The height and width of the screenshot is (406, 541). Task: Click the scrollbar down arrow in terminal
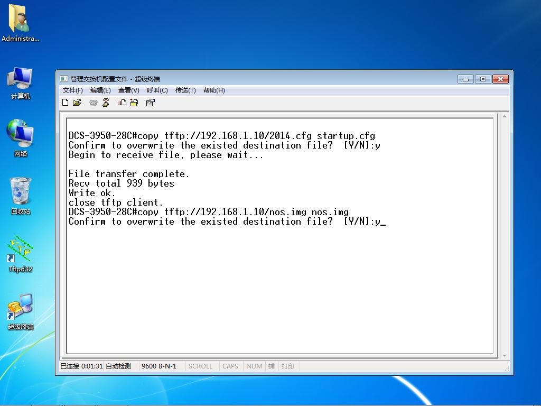tap(505, 356)
